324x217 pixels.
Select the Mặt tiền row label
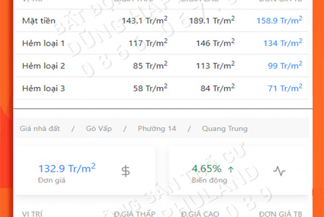tap(39, 21)
